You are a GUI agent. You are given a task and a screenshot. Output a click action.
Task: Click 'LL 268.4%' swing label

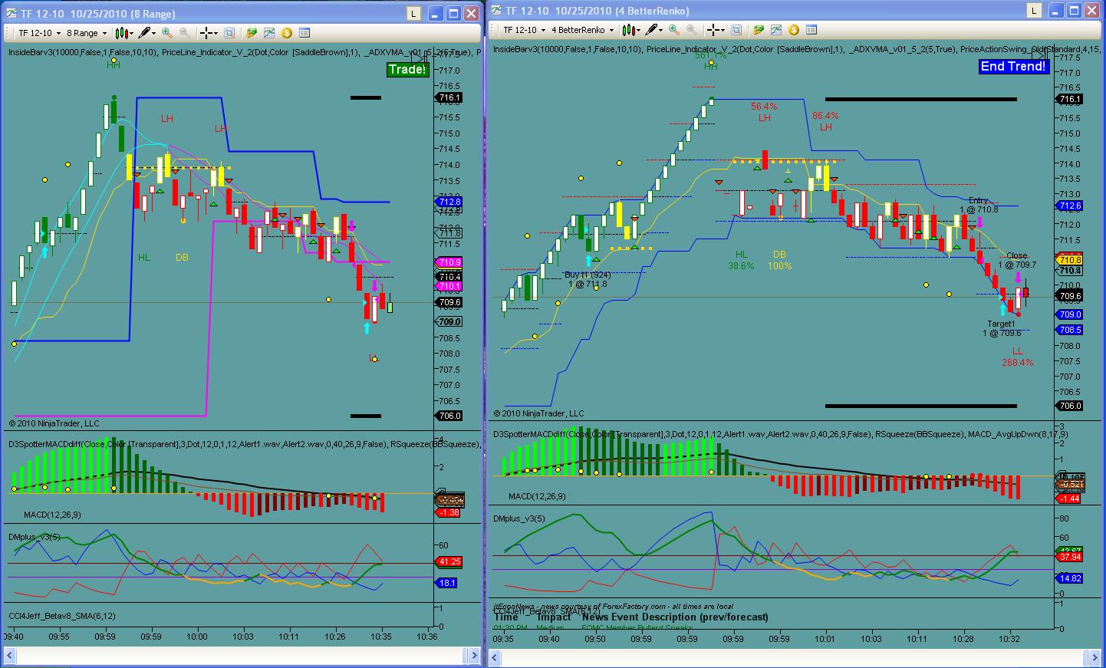tap(1017, 357)
